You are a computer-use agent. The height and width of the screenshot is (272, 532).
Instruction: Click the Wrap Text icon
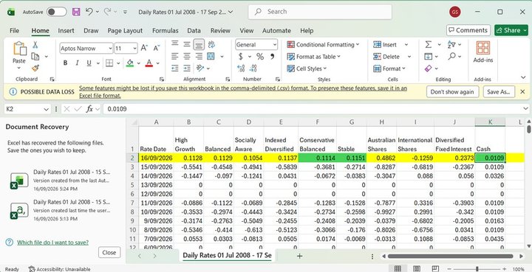(211, 44)
